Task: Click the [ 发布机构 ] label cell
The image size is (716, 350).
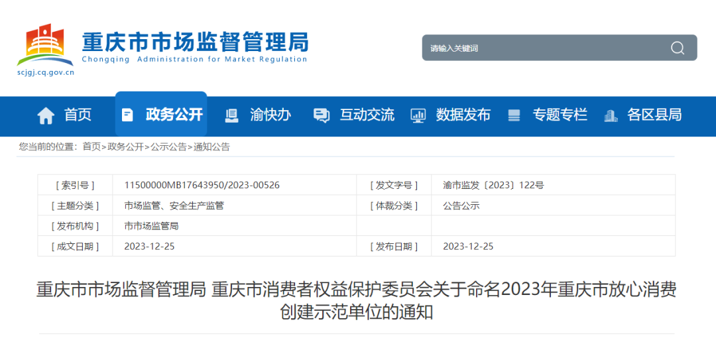Action: tap(76, 226)
